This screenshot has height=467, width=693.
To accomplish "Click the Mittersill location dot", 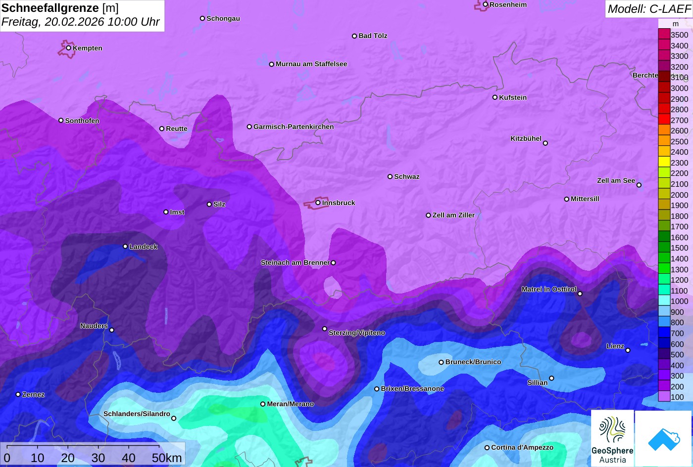I will [567, 199].
